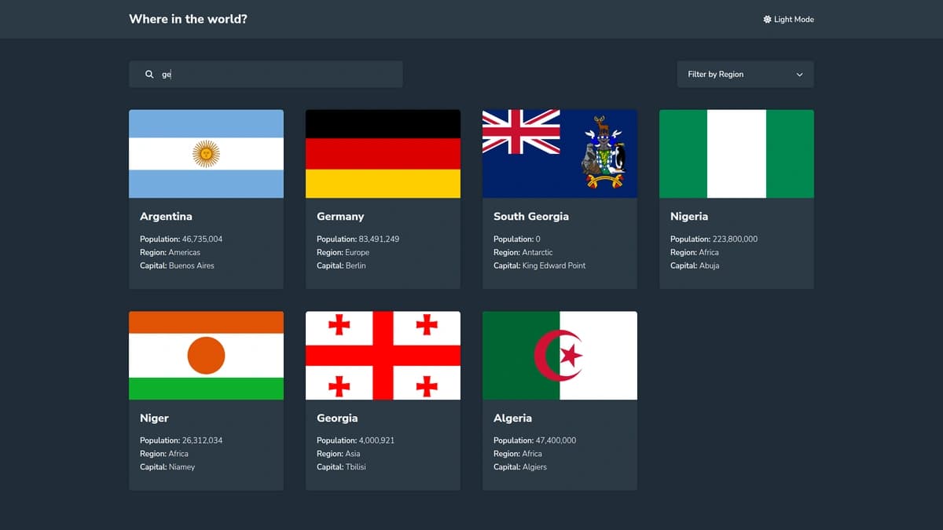Viewport: 943px width, 530px height.
Task: Click the chevron on Filter by Region
Action: coord(801,74)
